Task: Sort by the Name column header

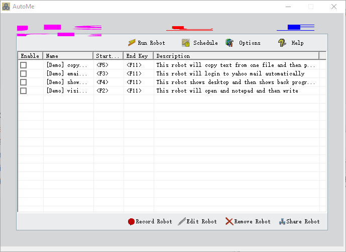Action: (68, 56)
